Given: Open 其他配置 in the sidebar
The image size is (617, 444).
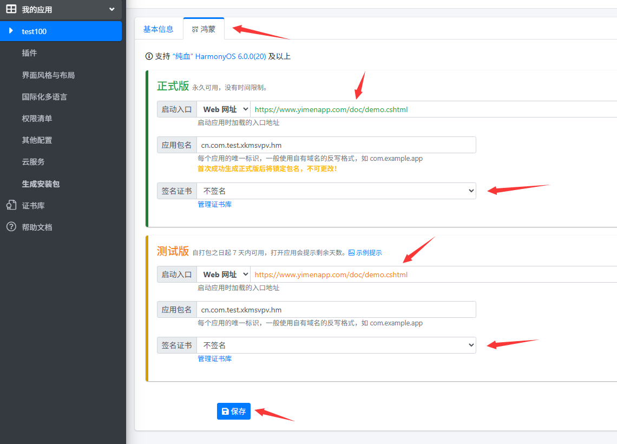Looking at the screenshot, I should [37, 140].
